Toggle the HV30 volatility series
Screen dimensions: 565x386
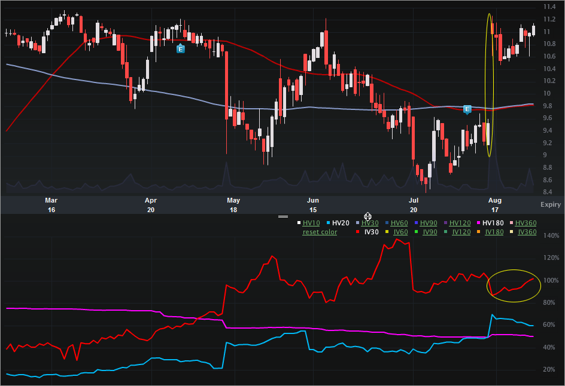pos(370,223)
